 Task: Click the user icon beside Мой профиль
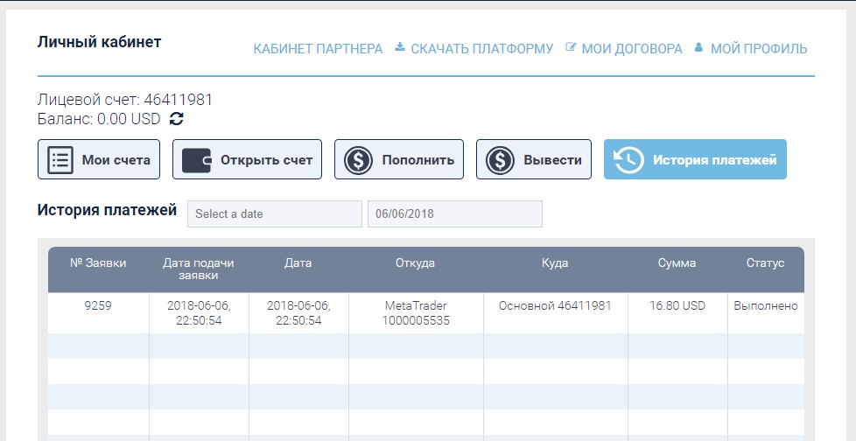(x=698, y=47)
